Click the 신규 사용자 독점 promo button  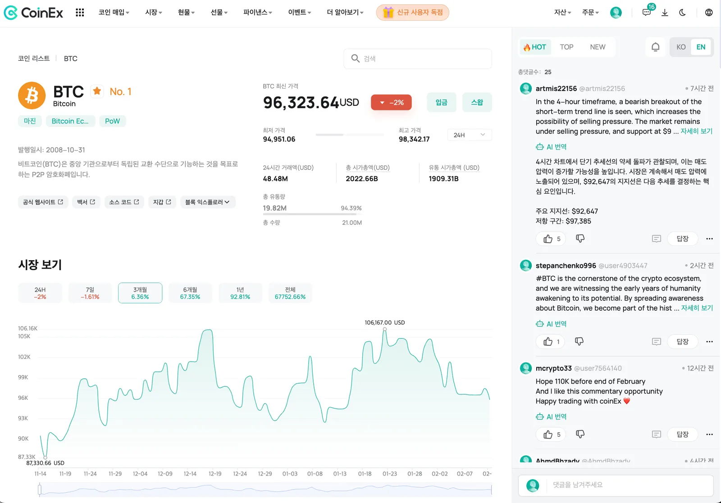(x=413, y=13)
